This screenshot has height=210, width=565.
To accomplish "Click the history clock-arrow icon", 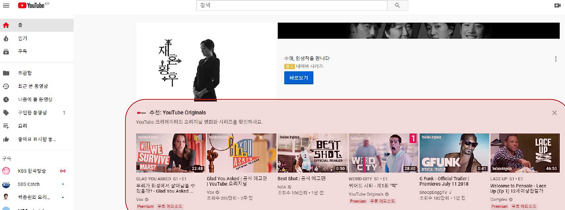I will [x=6, y=86].
